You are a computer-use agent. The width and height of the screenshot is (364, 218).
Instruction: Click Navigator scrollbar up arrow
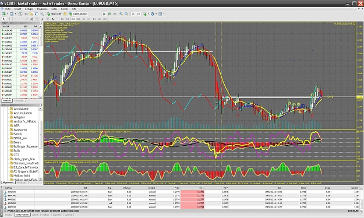click(41, 109)
